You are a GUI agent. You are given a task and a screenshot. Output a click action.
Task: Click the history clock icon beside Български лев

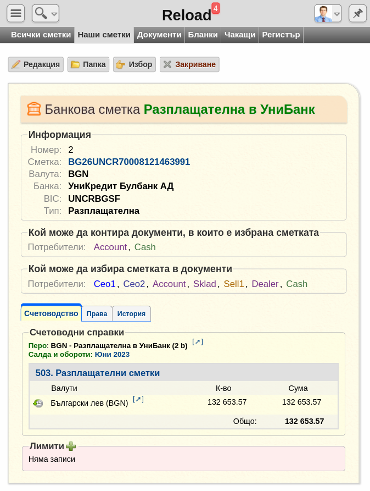coord(38,404)
